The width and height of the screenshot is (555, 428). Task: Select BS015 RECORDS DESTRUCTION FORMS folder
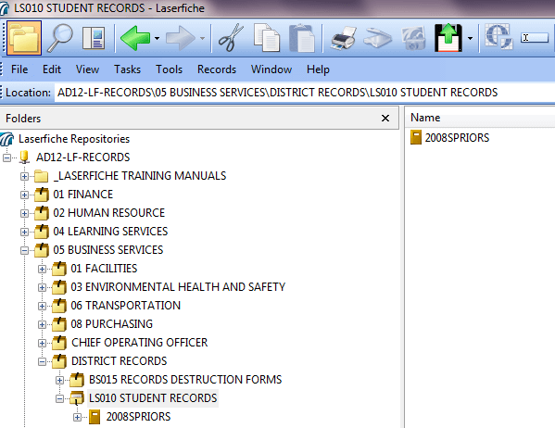click(x=185, y=380)
